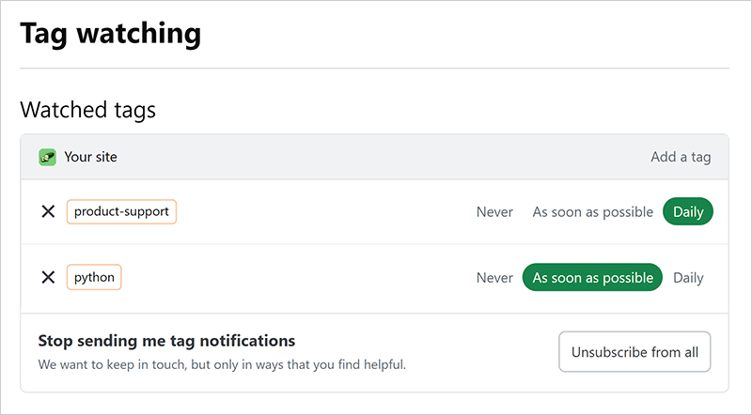Select As soon as possible for python

(592, 278)
